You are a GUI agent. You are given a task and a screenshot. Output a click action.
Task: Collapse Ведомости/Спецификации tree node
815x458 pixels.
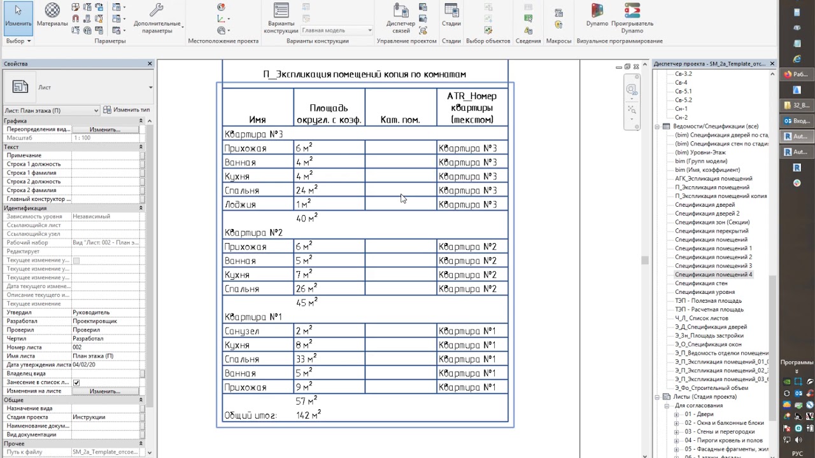[x=657, y=126]
